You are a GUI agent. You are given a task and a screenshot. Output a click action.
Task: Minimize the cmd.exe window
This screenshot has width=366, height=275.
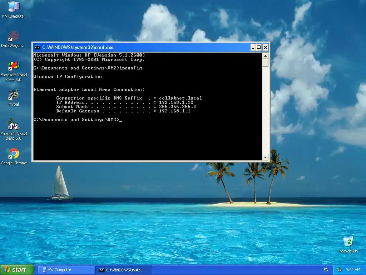click(253, 48)
